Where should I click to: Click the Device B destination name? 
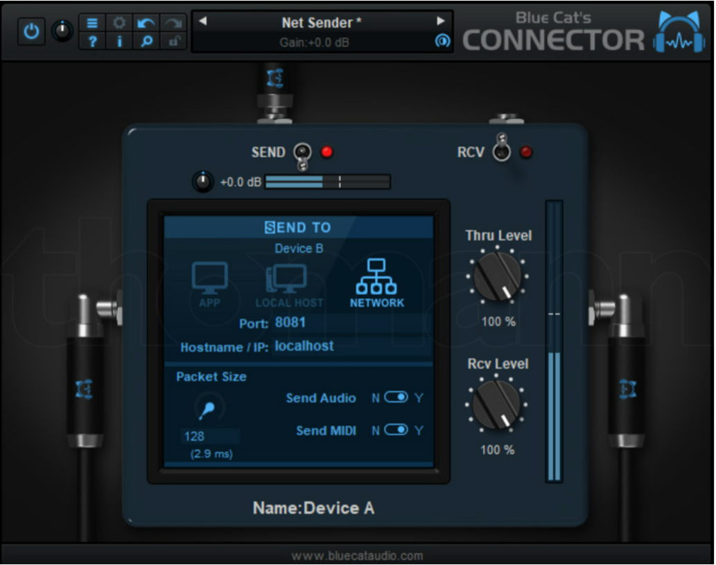coord(299,249)
